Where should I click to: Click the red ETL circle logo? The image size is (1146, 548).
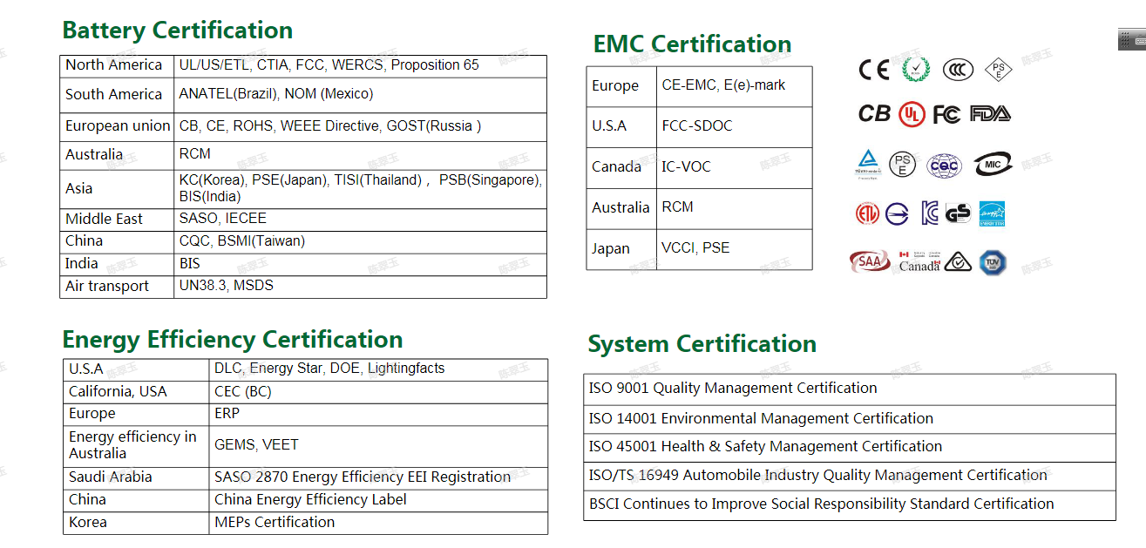(867, 213)
